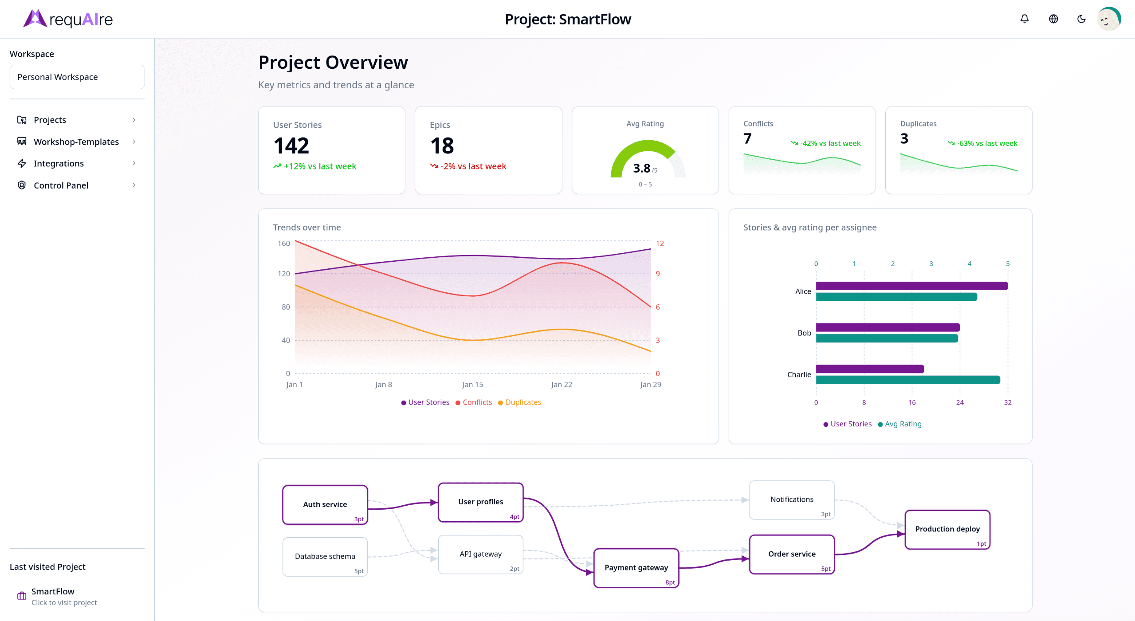
Task: Hide the Avg Rating series in assignee legend
Action: [x=899, y=424]
